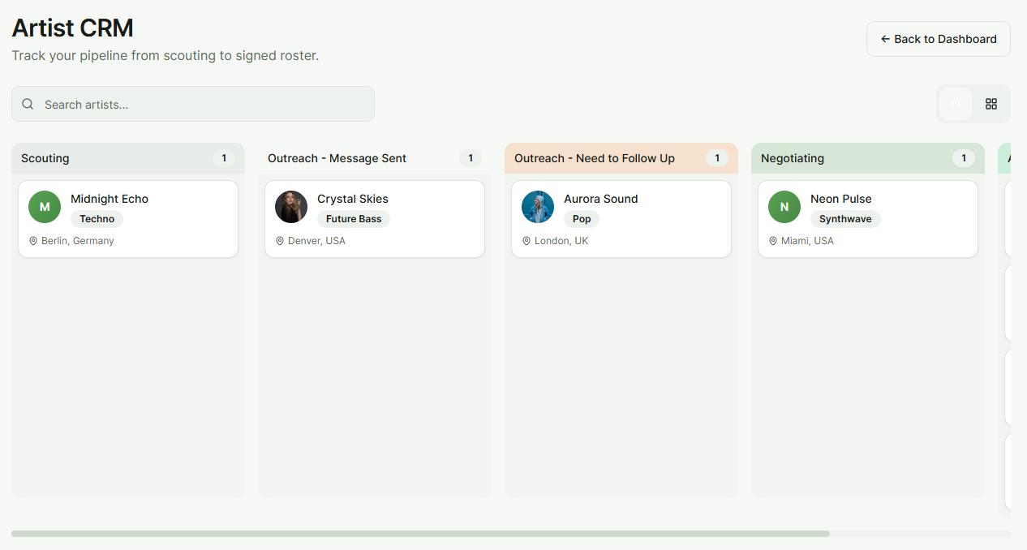Click the Future Bass genre tag

click(x=354, y=219)
